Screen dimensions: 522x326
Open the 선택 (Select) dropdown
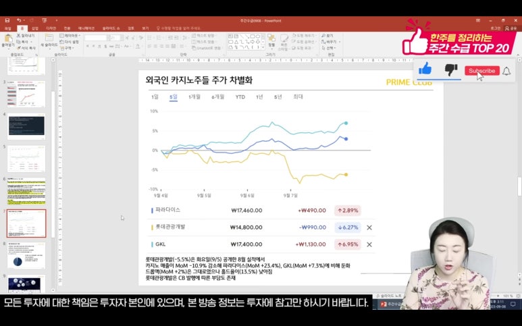[x=328, y=48]
